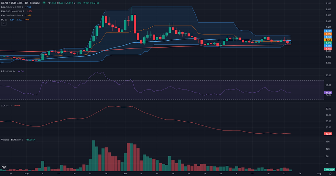Click the ADX legend value 10.04
Viewport: 336px width, 176px height.
(x=17, y=106)
